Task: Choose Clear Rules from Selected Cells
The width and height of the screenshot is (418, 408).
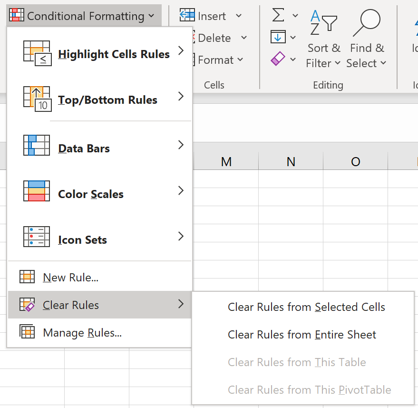Action: [x=306, y=307]
